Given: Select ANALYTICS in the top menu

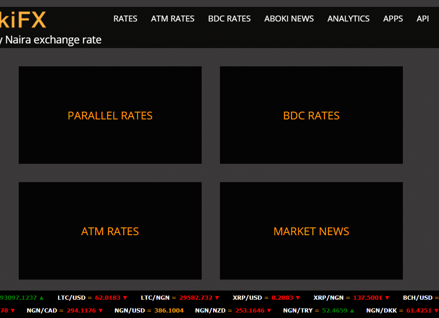Looking at the screenshot, I should tap(348, 19).
